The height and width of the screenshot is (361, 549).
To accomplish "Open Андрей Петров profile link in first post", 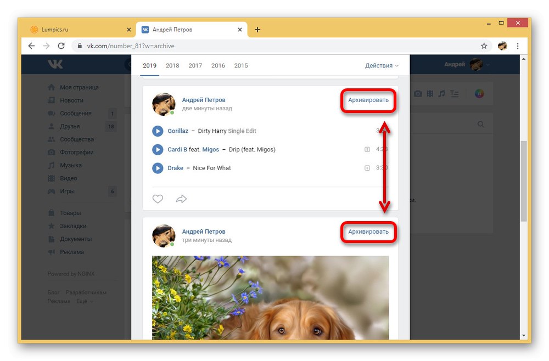I will [x=204, y=100].
